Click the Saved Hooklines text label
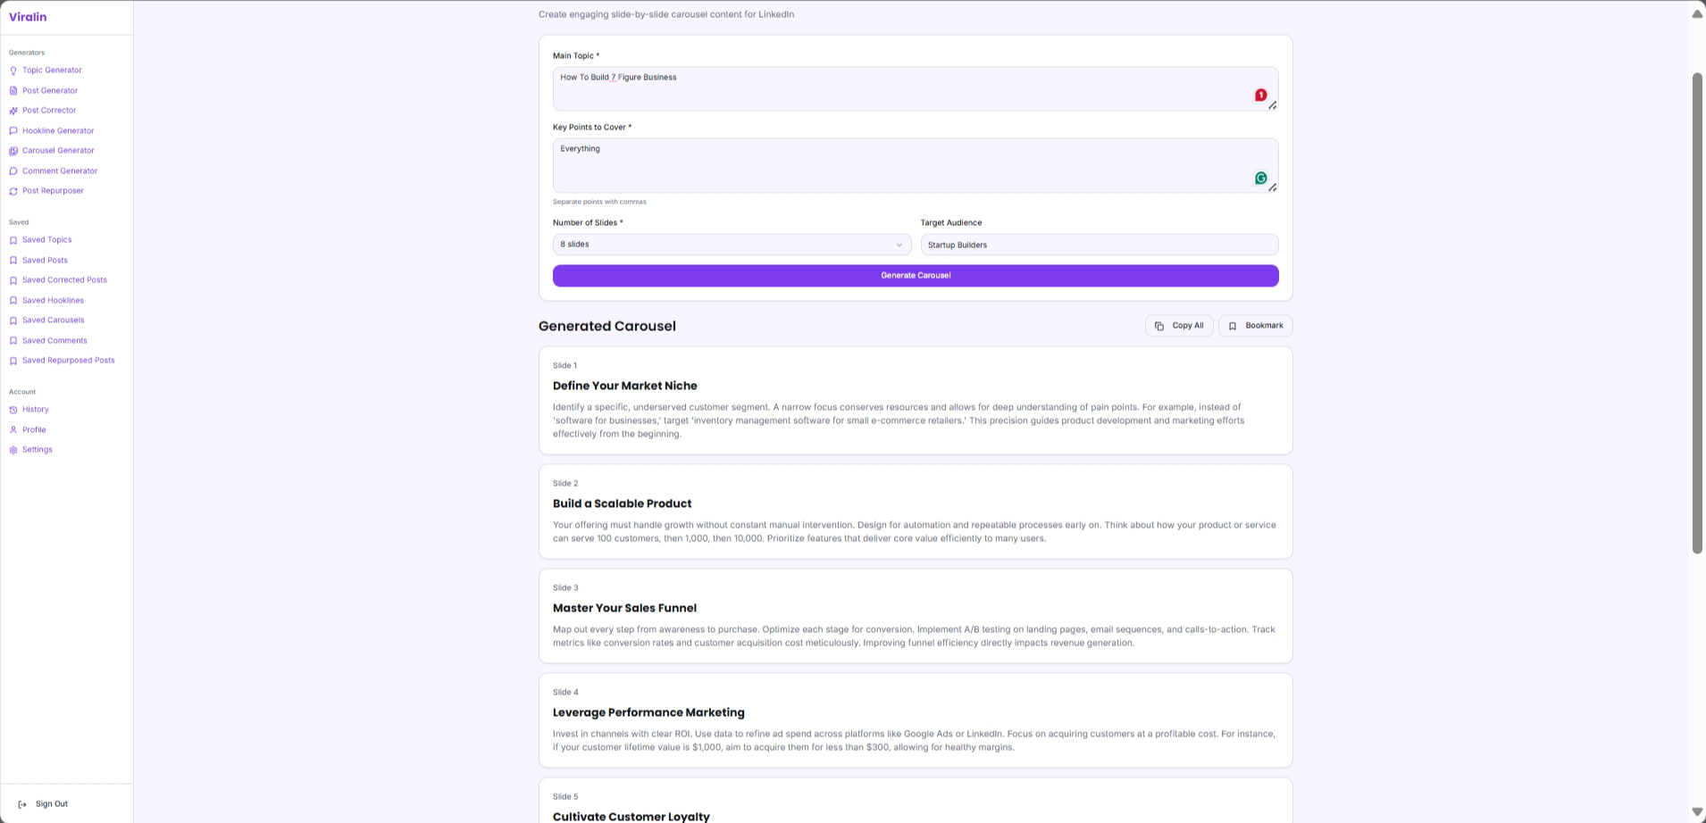 53,301
